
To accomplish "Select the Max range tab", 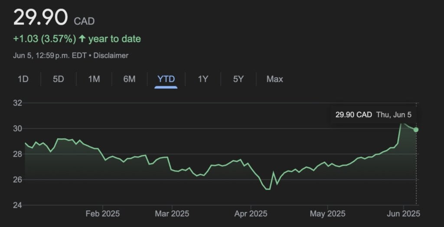I will (274, 79).
